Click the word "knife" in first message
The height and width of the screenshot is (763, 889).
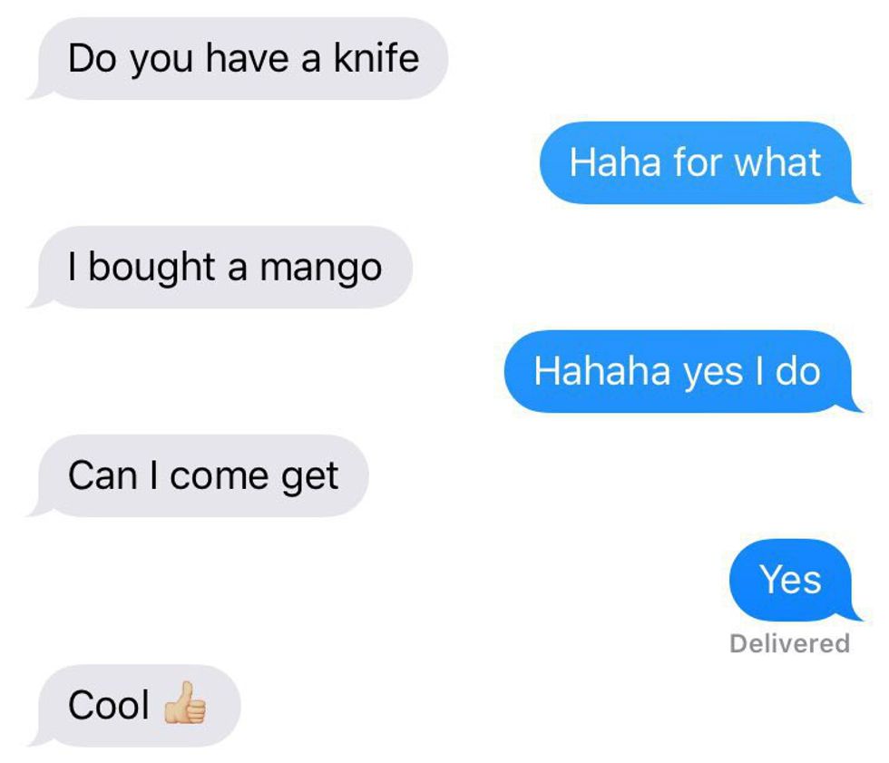tap(376, 57)
